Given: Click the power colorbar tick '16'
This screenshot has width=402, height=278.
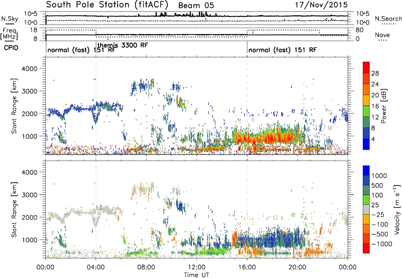Looking at the screenshot, I should point(375,106).
